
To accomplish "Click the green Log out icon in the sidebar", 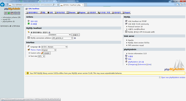I will point(9,13).
